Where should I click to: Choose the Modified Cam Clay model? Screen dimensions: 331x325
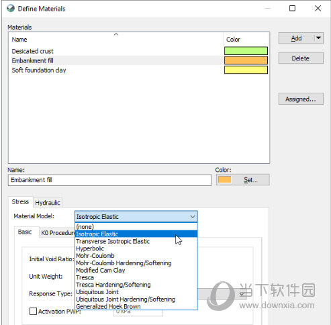136,270
